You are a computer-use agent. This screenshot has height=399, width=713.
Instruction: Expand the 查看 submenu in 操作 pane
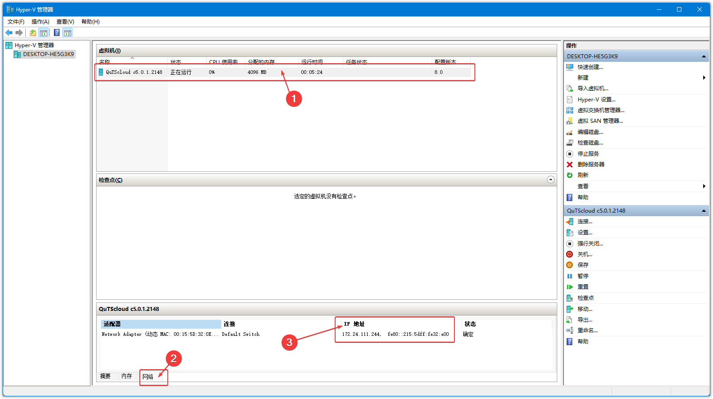pyautogui.click(x=704, y=186)
